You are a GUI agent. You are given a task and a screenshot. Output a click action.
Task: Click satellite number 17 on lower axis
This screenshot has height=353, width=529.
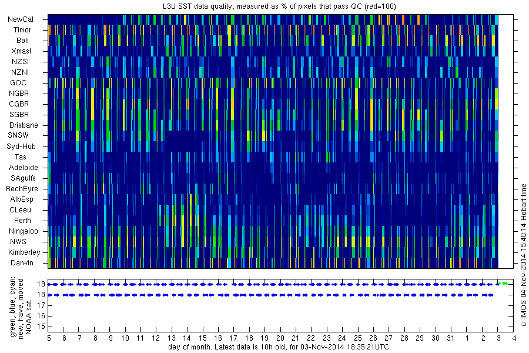[41, 305]
